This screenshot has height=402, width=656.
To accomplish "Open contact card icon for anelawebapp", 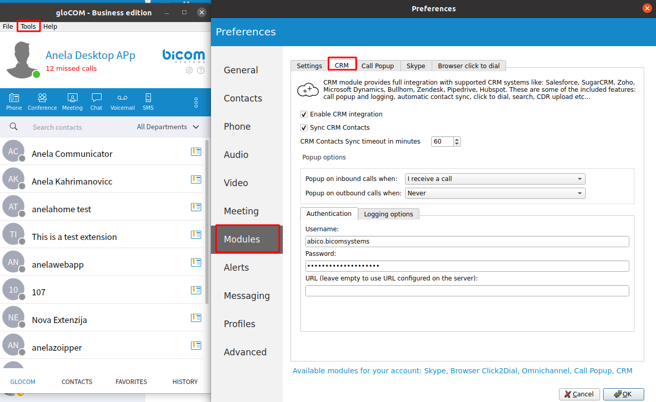I will tap(196, 262).
